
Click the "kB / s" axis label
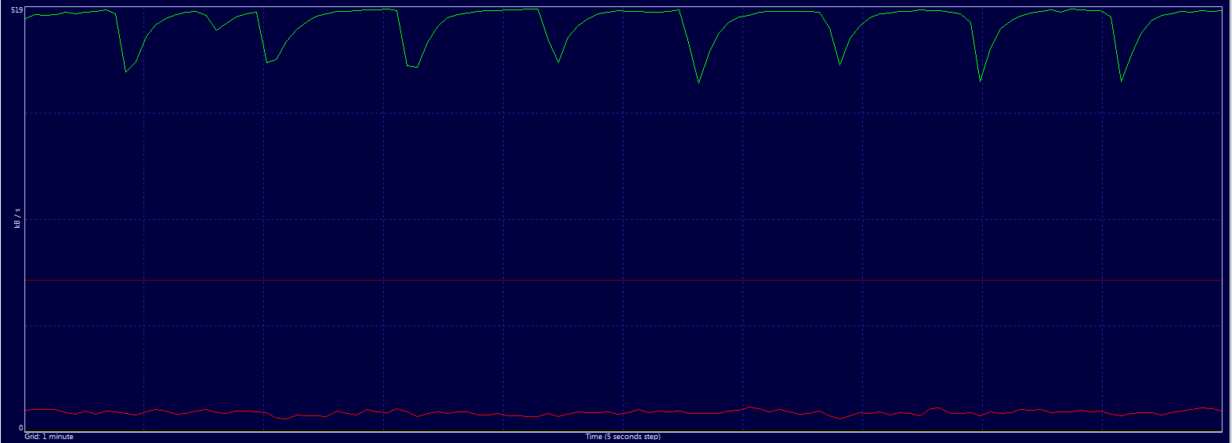17,219
